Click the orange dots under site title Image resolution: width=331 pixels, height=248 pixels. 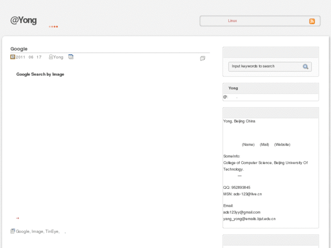click(53, 26)
